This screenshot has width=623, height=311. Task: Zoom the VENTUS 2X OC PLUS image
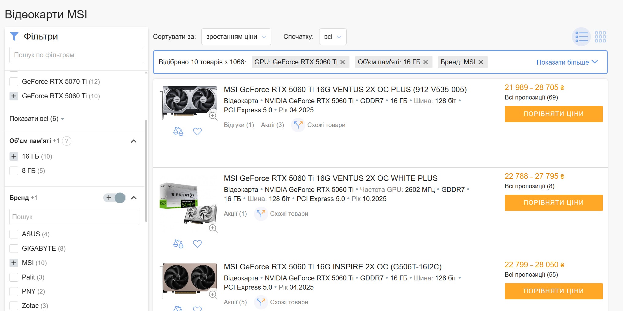pyautogui.click(x=213, y=116)
